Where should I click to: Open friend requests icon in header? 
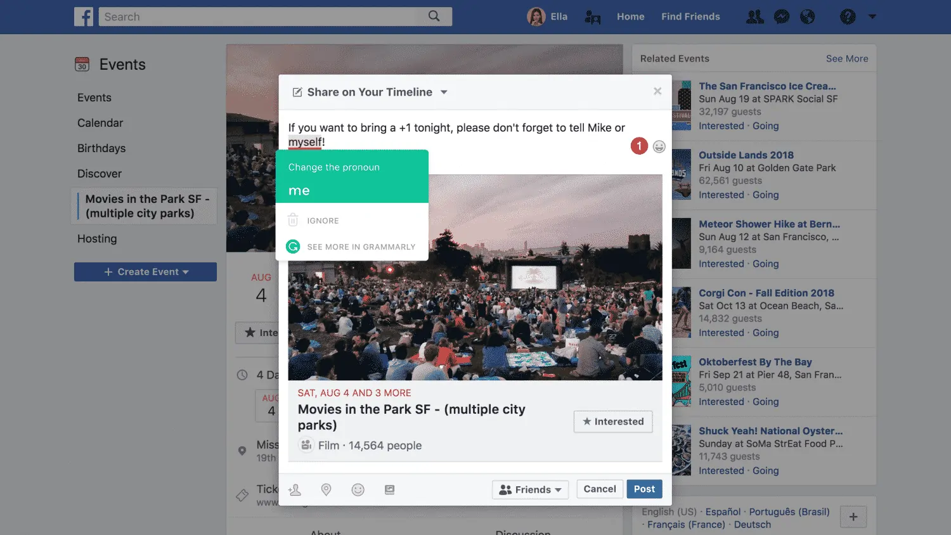coord(754,16)
